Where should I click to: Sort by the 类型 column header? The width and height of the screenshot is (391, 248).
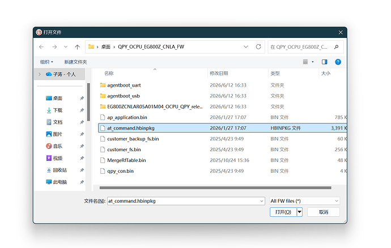point(275,73)
